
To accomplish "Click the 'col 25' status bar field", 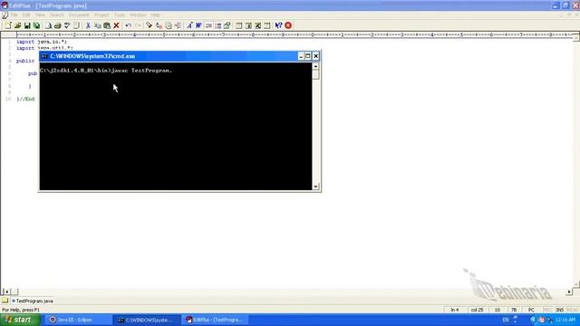I will click(477, 310).
